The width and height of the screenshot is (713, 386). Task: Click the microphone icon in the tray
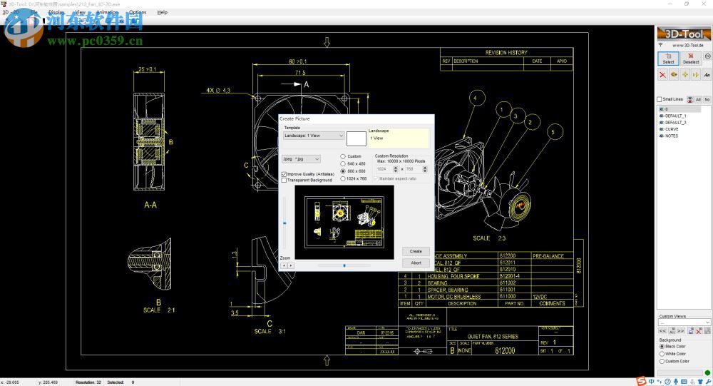(676, 382)
